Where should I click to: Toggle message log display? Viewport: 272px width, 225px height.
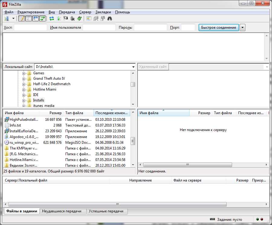point(22,18)
